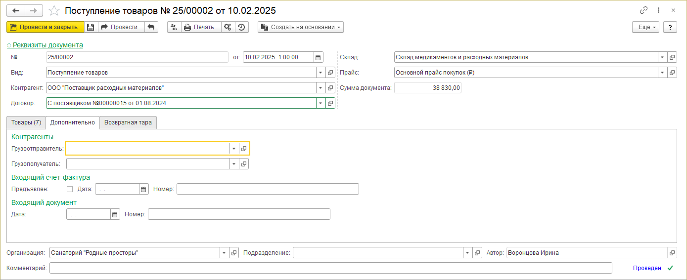Click the gears settings icon in toolbar
Viewport: 687px width, 280px height.
tap(228, 27)
